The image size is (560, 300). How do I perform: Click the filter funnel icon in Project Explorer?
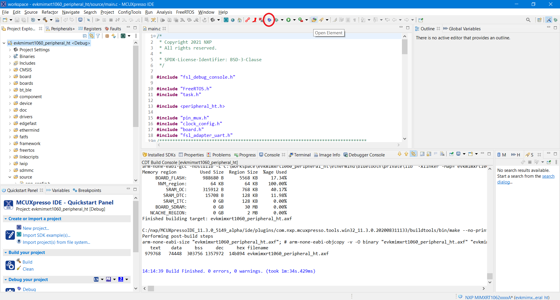pyautogui.click(x=98, y=36)
